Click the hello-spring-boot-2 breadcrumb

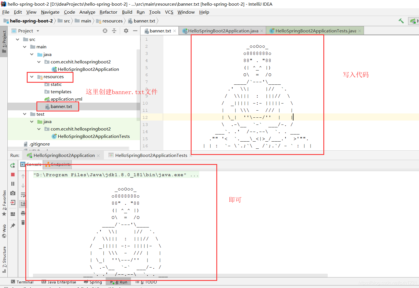[28, 21]
